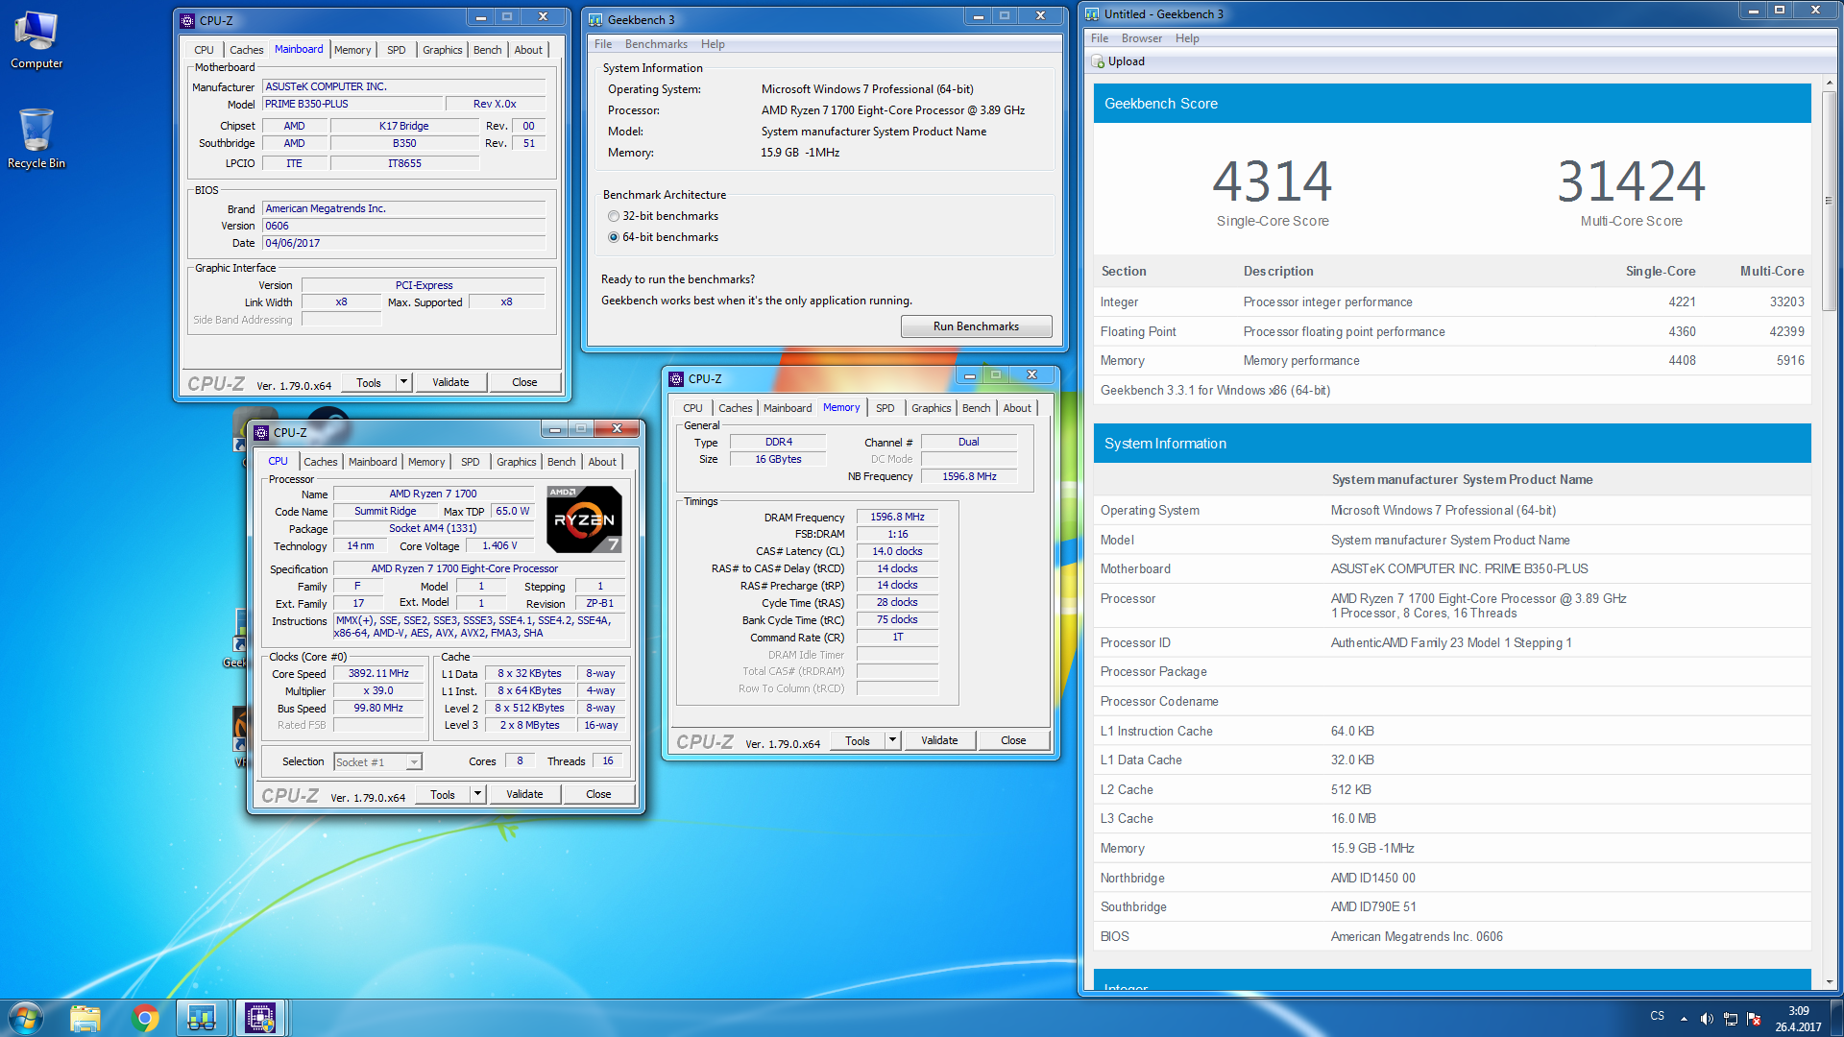1844x1037 pixels.
Task: Click the network tray icon
Action: pos(1731,1019)
